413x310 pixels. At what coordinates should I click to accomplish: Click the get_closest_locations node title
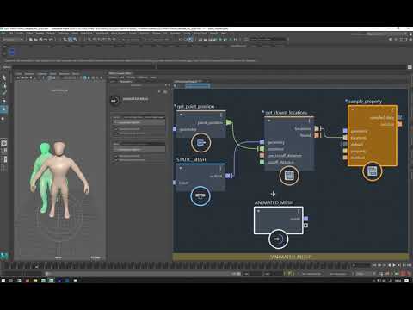[x=287, y=113]
